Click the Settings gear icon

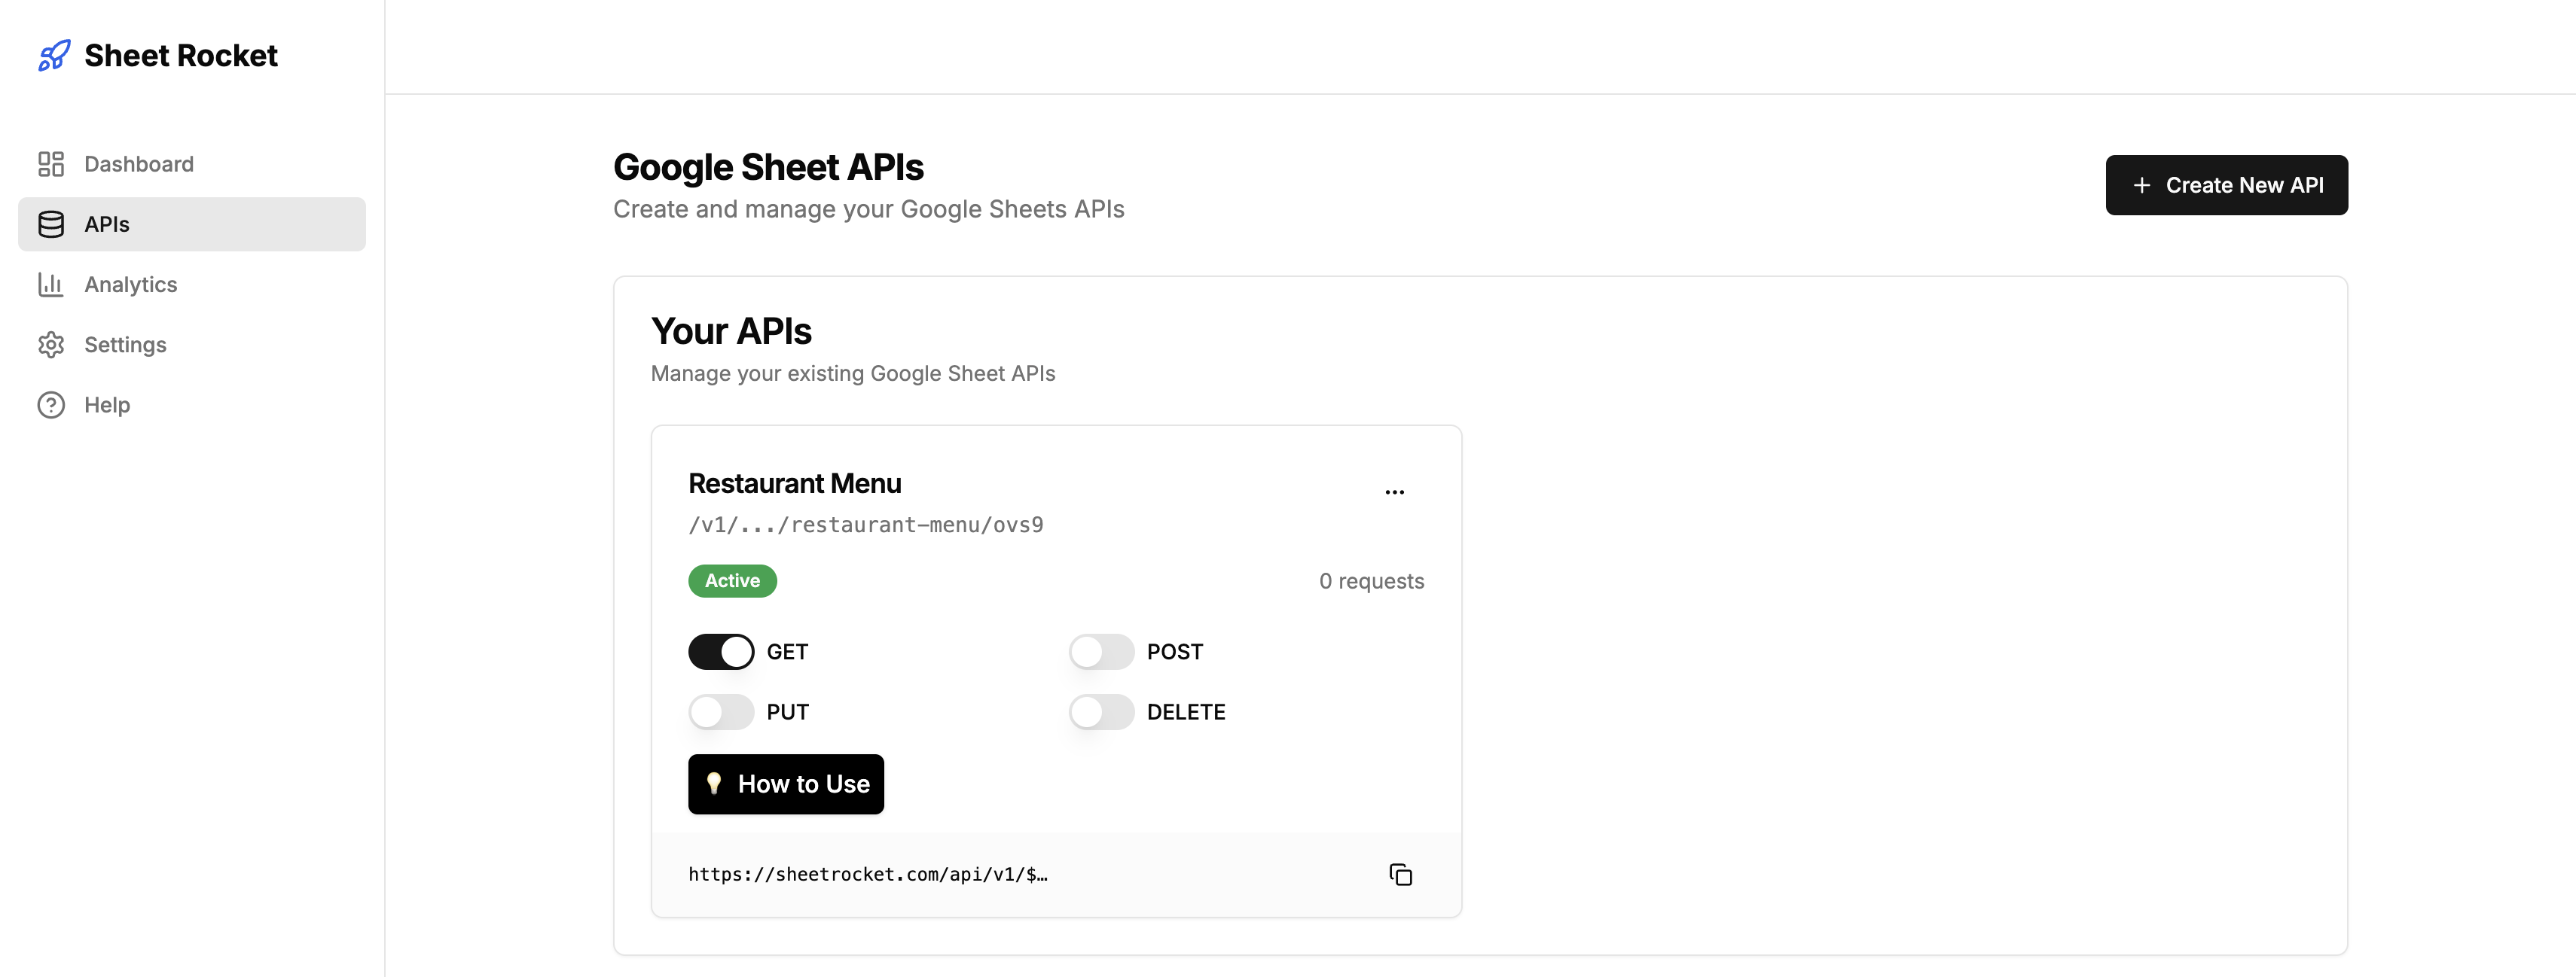[x=51, y=345]
